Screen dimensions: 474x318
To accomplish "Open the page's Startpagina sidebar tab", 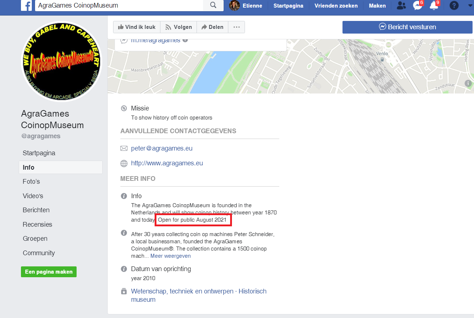I will click(x=39, y=153).
